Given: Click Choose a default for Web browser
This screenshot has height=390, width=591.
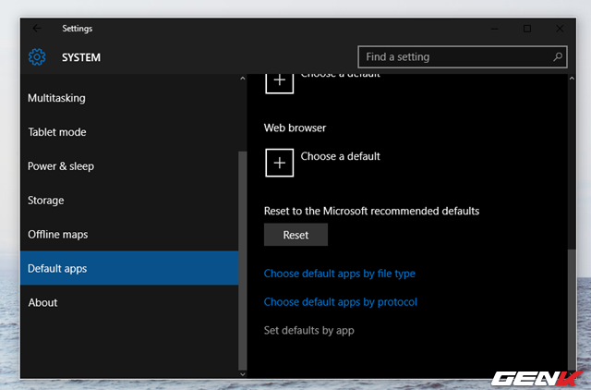Looking at the screenshot, I should pyautogui.click(x=341, y=156).
